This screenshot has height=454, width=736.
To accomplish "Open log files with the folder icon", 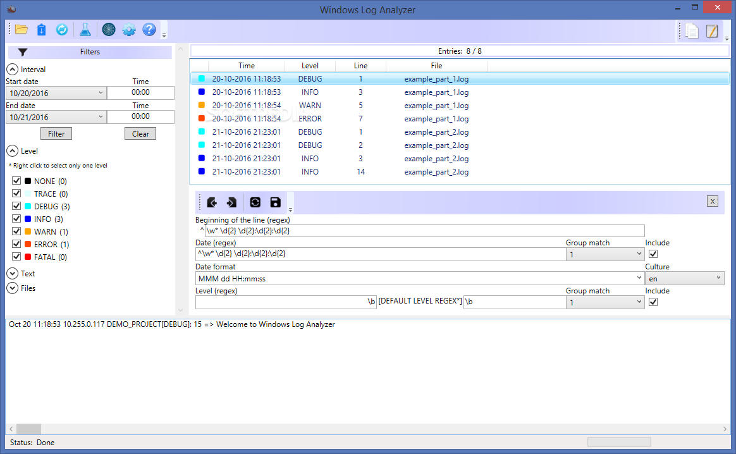I will (21, 30).
